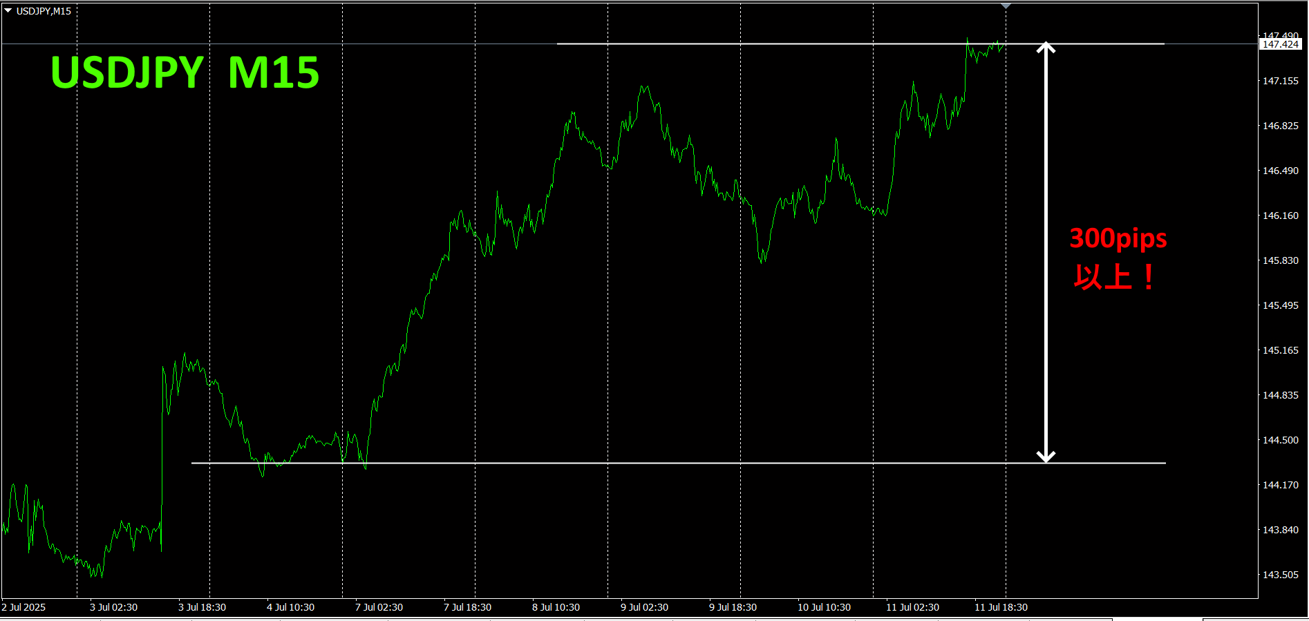Click the current price label 147.424

pyautogui.click(x=1281, y=44)
